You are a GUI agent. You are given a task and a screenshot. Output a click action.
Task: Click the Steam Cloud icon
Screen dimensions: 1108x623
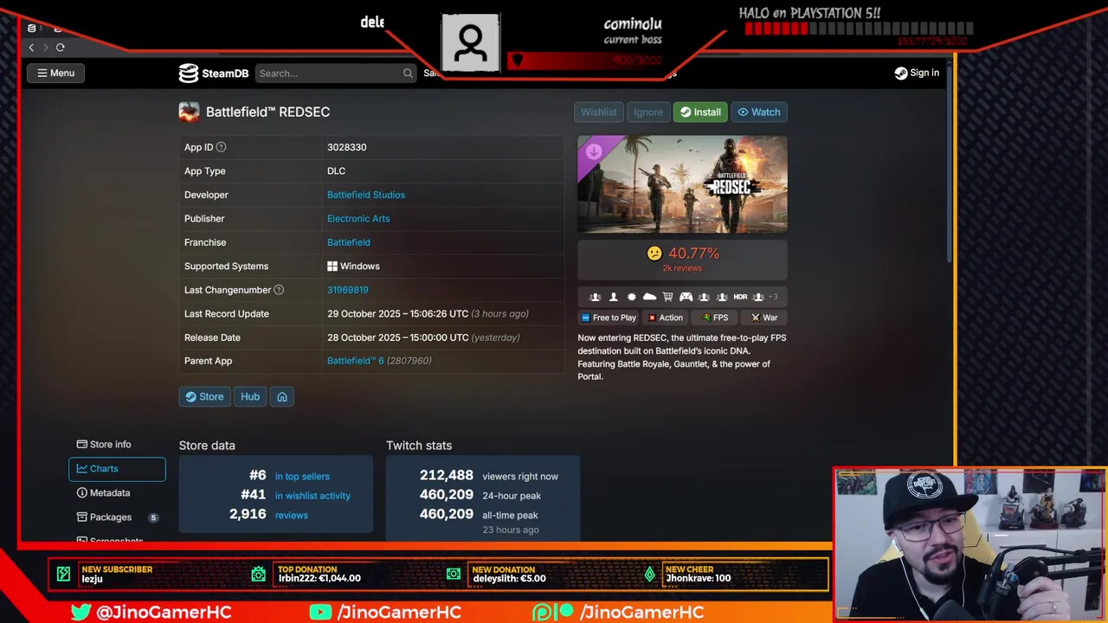pos(649,297)
